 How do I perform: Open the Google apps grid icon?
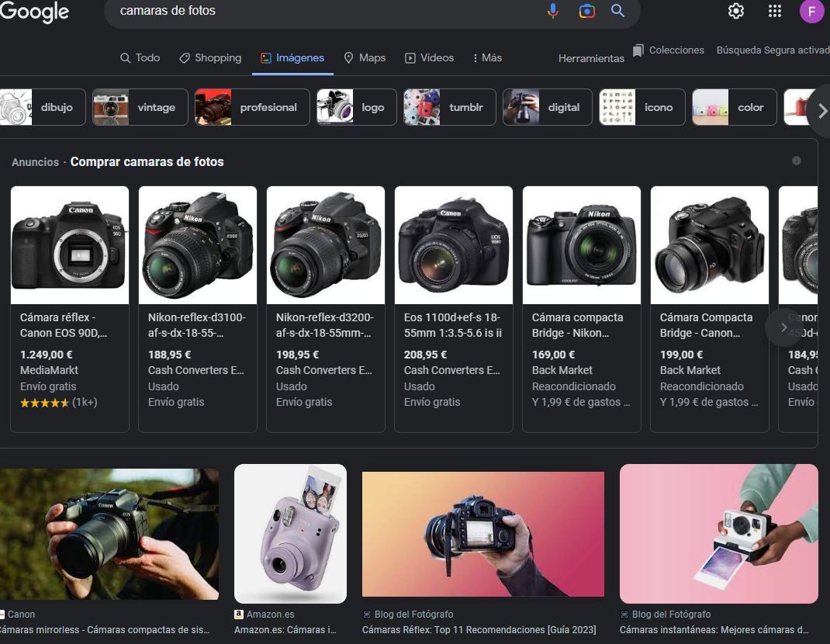[x=774, y=11]
